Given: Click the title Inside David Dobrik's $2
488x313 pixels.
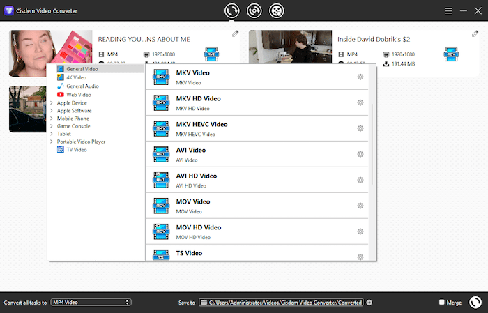Looking at the screenshot, I should click(374, 40).
